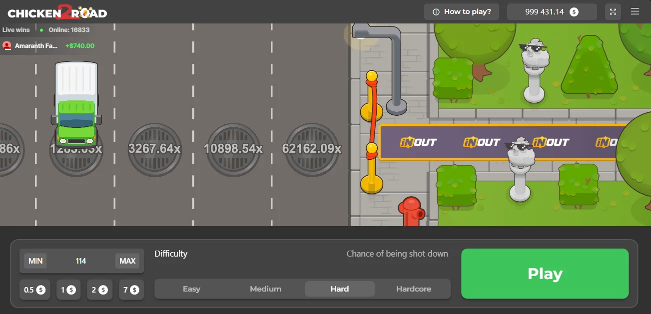Click the upper chicken statue with sunglasses
Image resolution: width=651 pixels, height=314 pixels.
coord(534,70)
